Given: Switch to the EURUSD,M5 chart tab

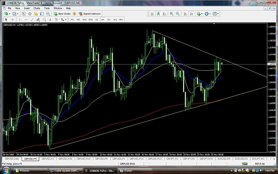Looking at the screenshot, I should (x=224, y=159).
